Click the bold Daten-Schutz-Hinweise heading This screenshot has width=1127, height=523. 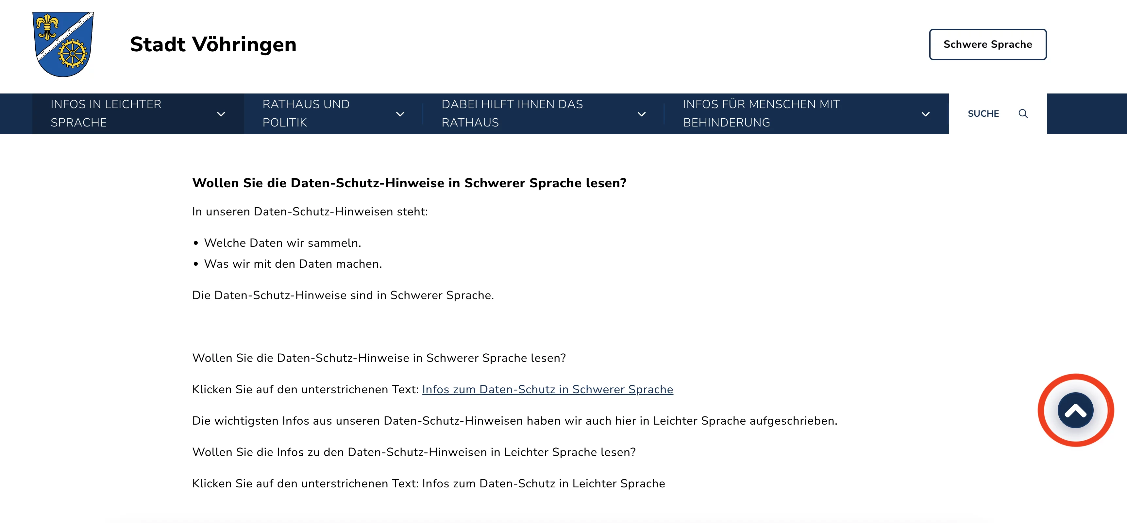pos(409,183)
